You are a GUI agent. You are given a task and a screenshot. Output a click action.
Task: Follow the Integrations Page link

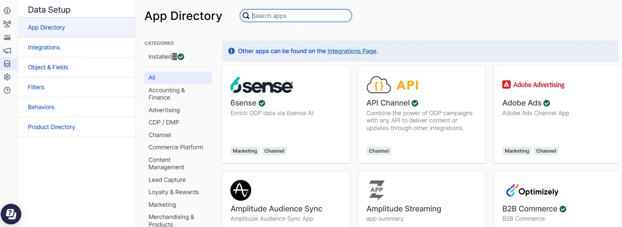(352, 51)
